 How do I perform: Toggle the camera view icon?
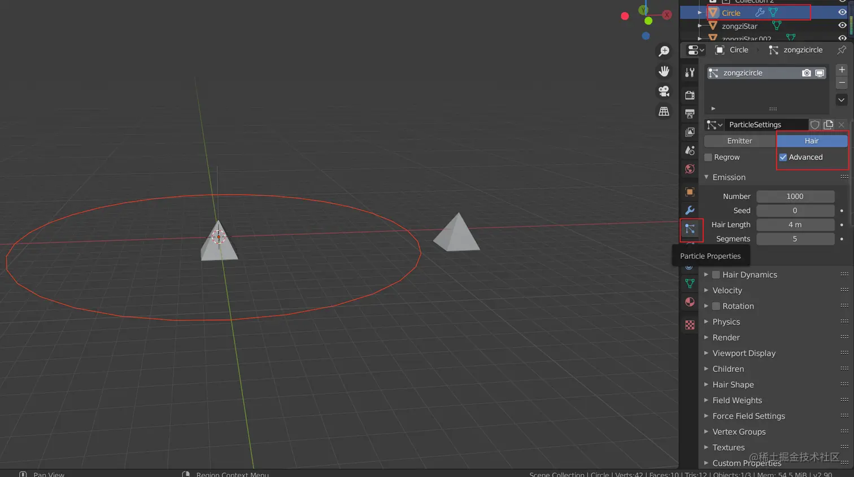[664, 91]
